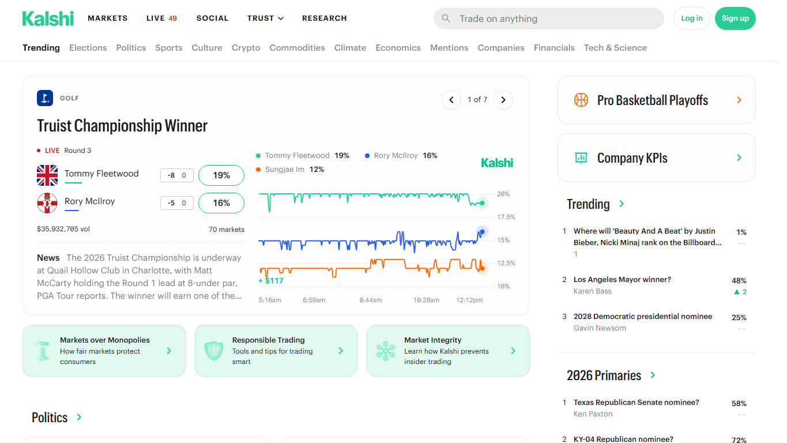The width and height of the screenshot is (787, 443).
Task: Expand the Trending section arrow
Action: pos(622,204)
